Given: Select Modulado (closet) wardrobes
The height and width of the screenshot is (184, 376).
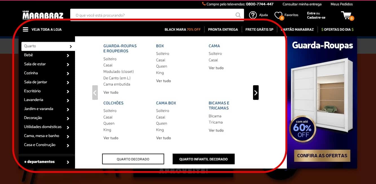Looking at the screenshot, I should tap(118, 71).
